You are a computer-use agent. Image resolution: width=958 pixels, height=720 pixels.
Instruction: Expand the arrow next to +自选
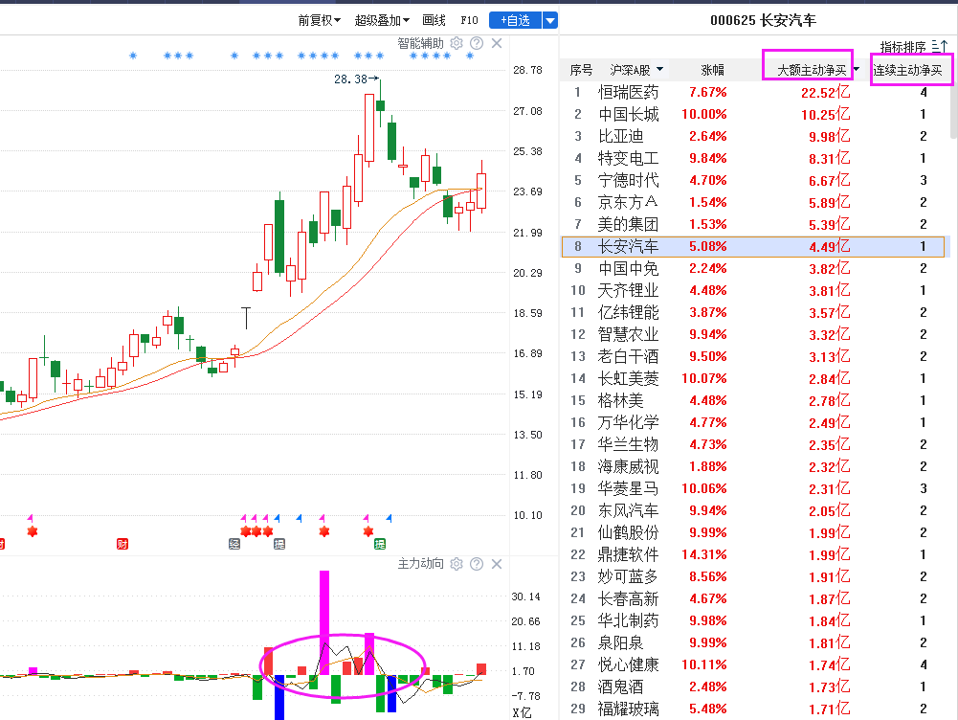pyautogui.click(x=550, y=21)
